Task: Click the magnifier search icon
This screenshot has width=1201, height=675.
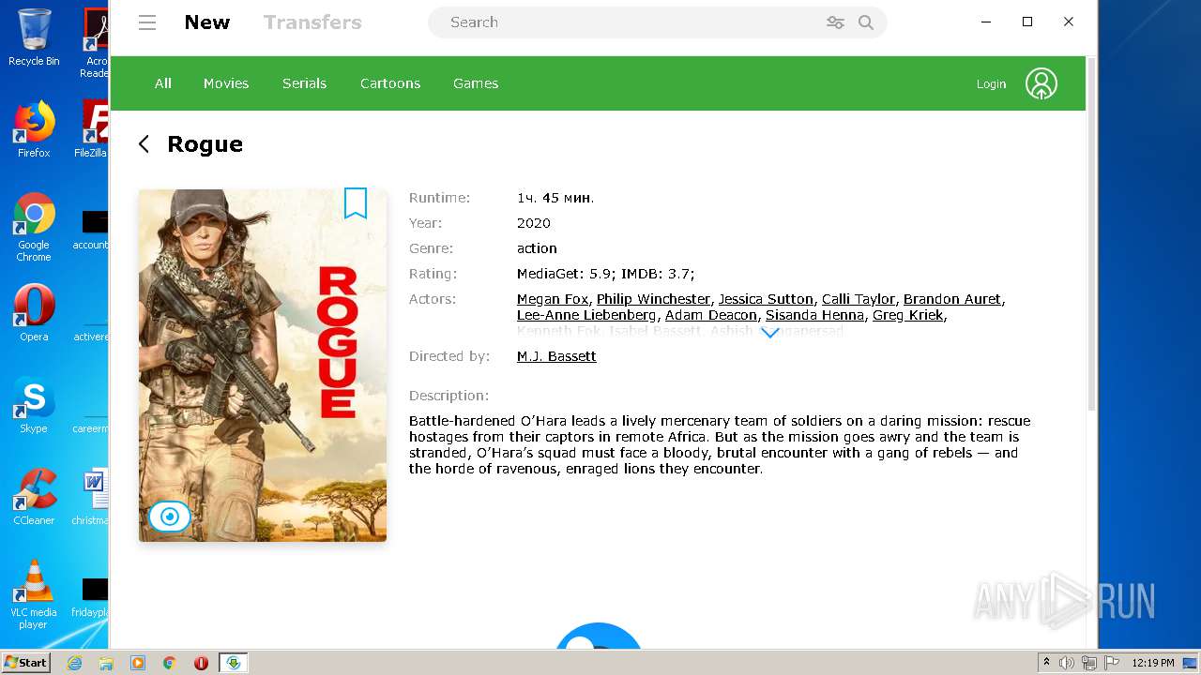Action: 866,22
